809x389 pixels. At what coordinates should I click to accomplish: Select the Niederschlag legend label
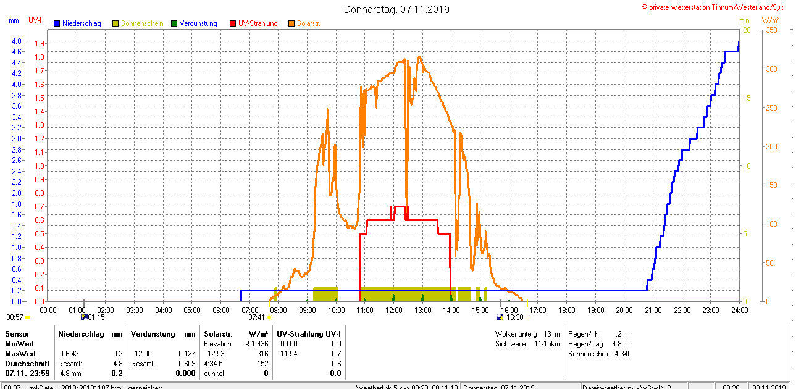click(x=82, y=23)
